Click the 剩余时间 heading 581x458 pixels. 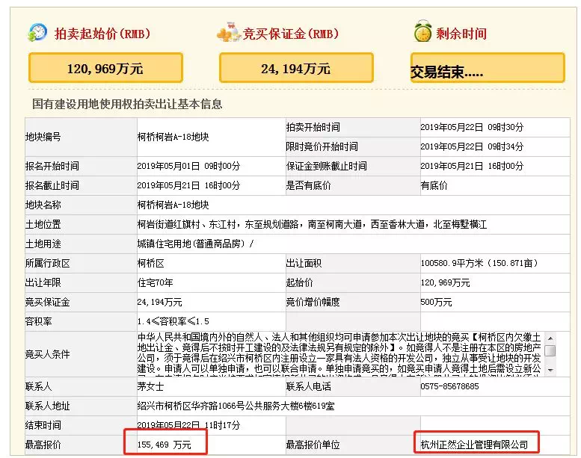[x=461, y=34]
